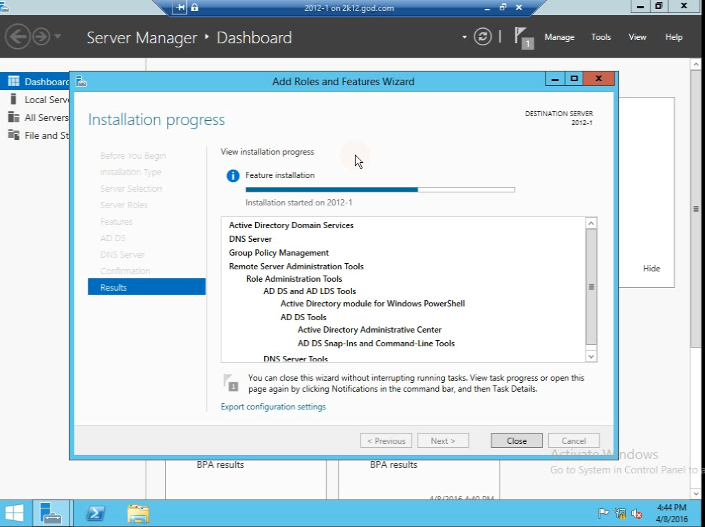Minimize the Add Roles and Features Wizard
The width and height of the screenshot is (705, 527).
tap(555, 79)
